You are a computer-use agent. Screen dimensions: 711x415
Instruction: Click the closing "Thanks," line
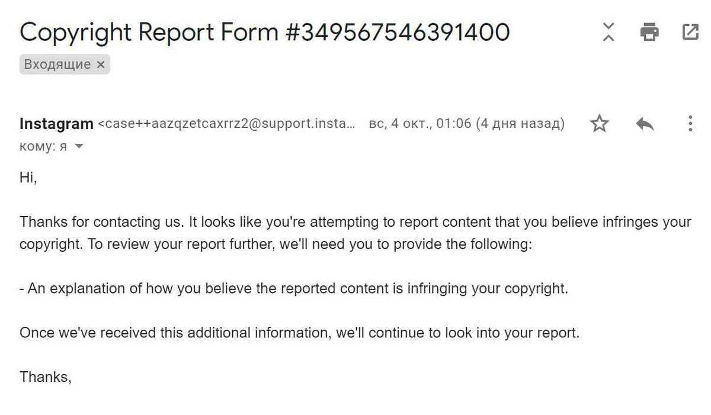click(x=46, y=377)
